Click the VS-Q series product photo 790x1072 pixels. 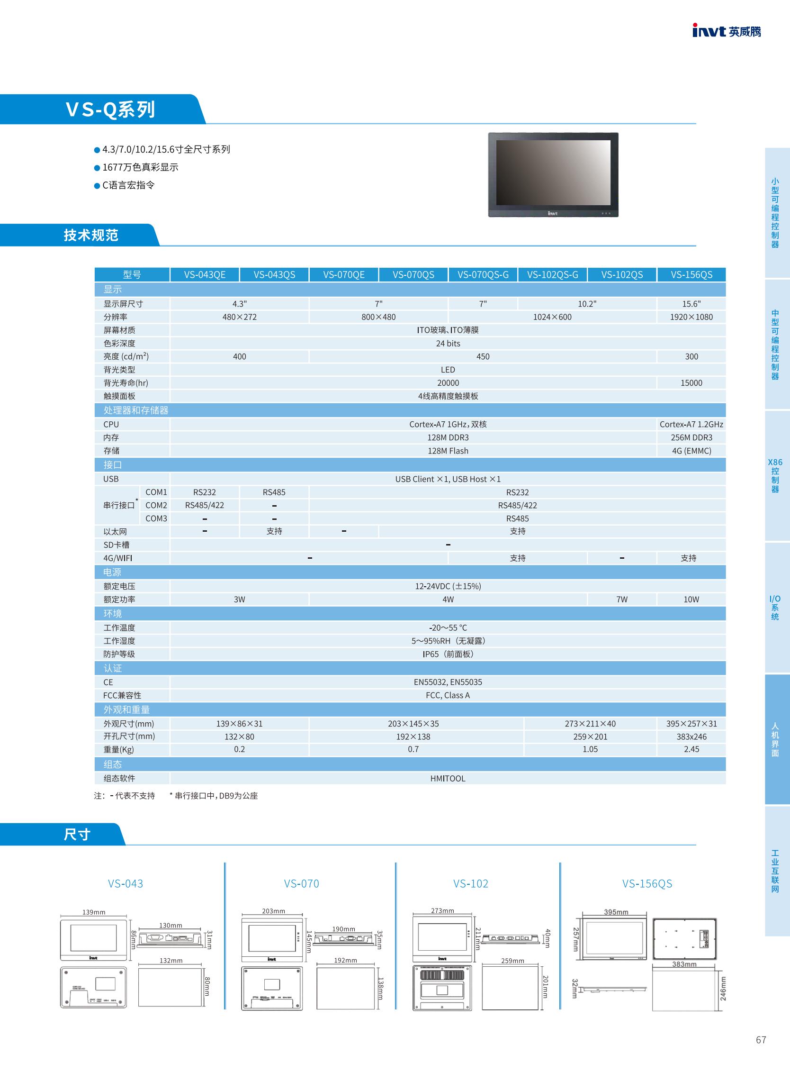[x=553, y=175]
